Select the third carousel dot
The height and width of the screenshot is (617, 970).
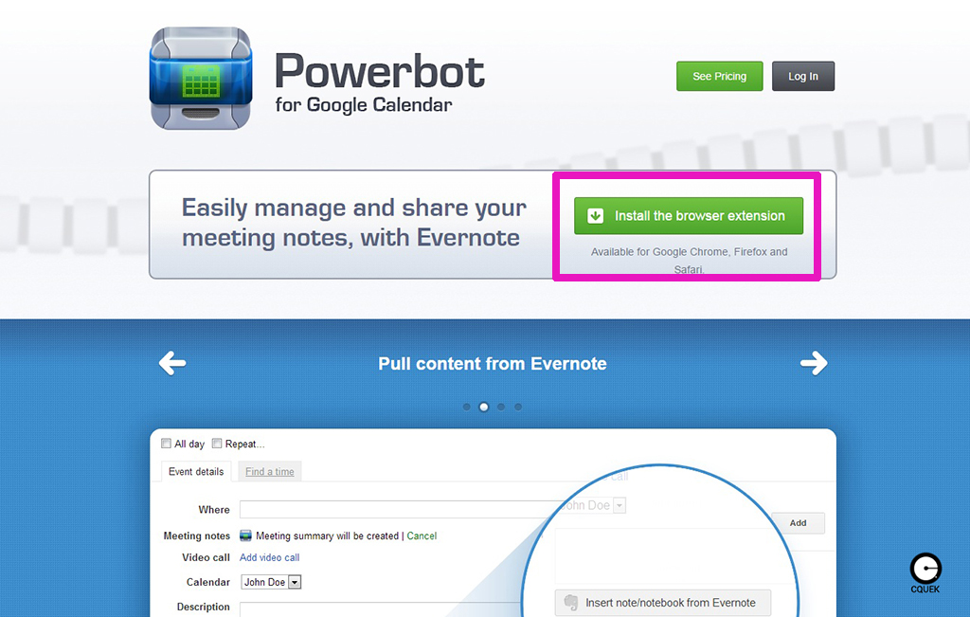(x=501, y=407)
